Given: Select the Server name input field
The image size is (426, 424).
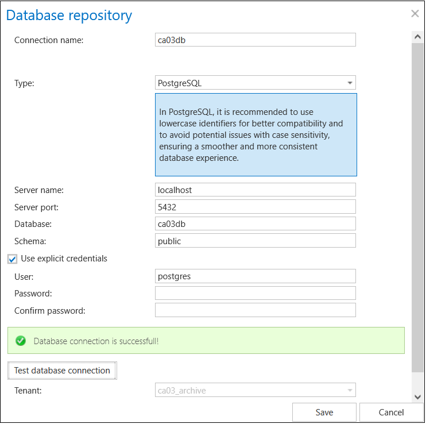Looking at the screenshot, I should coord(255,190).
